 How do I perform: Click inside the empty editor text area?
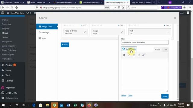(x=145, y=73)
